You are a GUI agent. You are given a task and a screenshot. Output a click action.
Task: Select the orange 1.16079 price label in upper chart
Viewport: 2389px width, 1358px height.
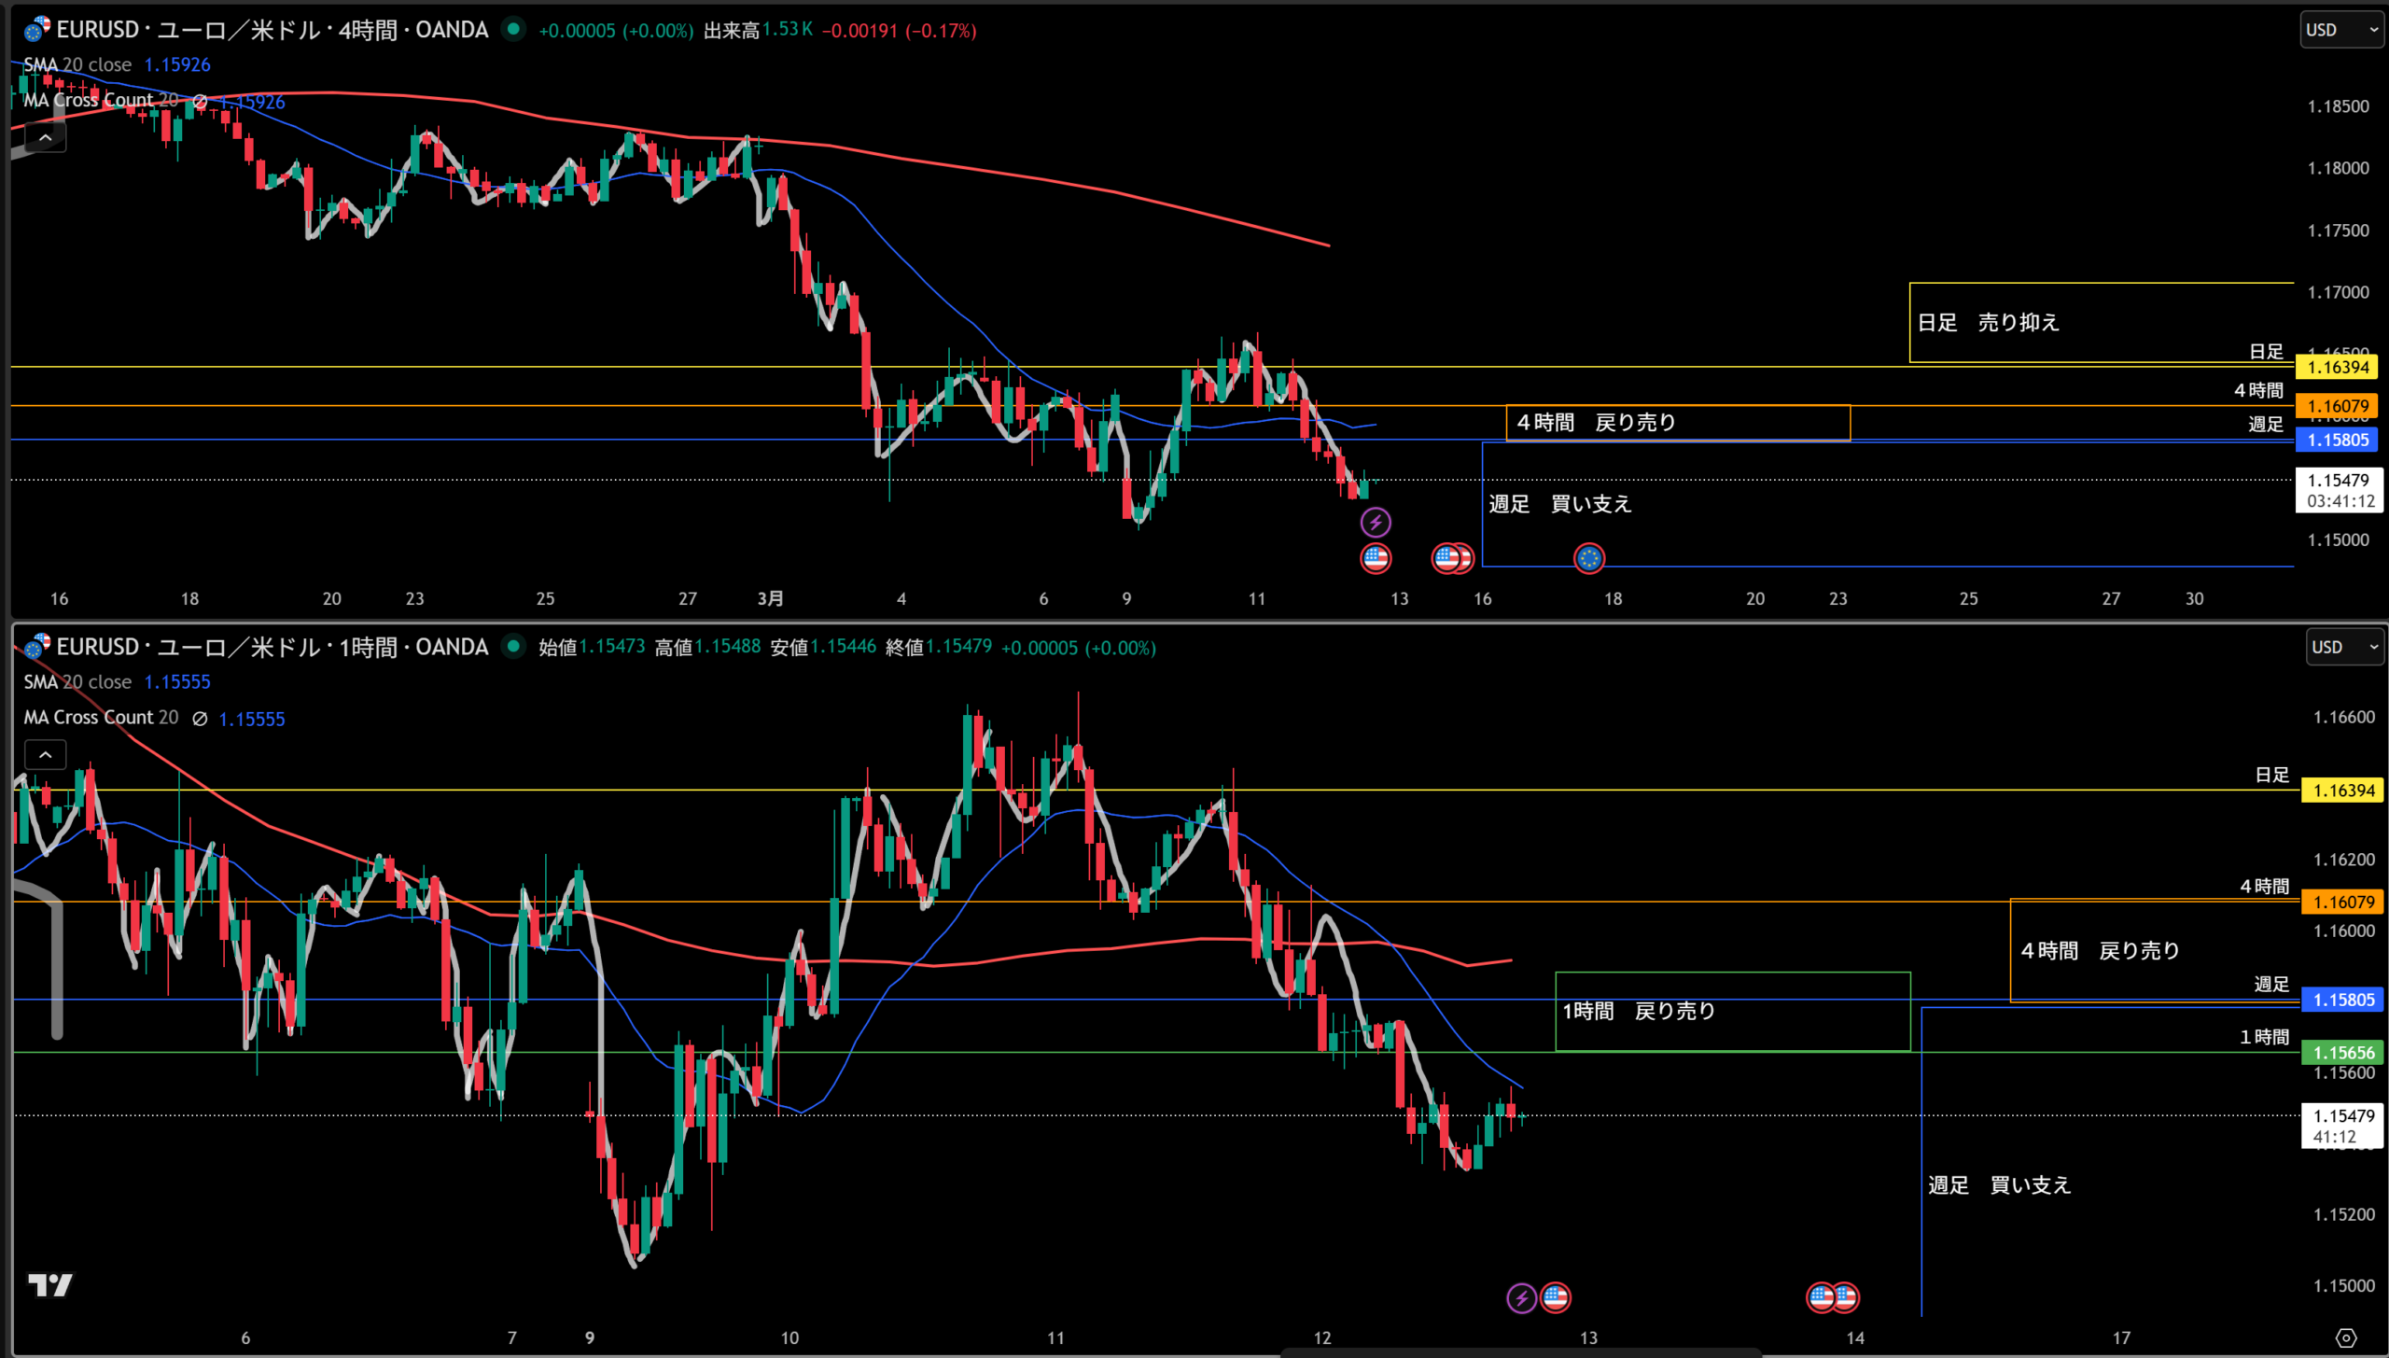click(2338, 406)
